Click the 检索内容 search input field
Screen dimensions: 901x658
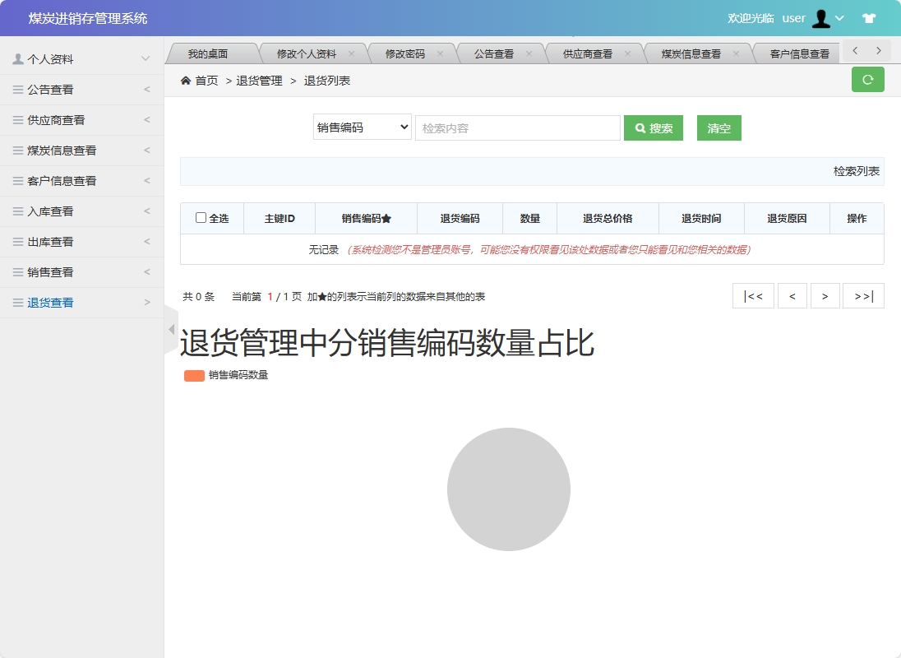point(518,127)
